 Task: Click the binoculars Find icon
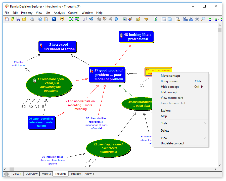point(146,19)
